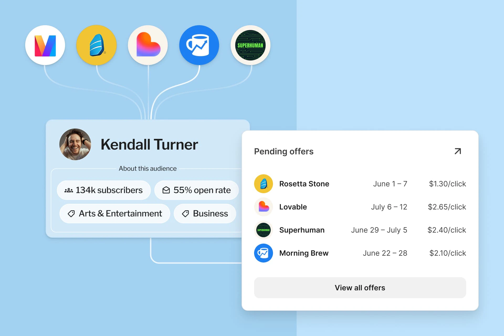Click the multicolor M logo circle
Viewport: 504px width, 336px height.
tap(45, 45)
